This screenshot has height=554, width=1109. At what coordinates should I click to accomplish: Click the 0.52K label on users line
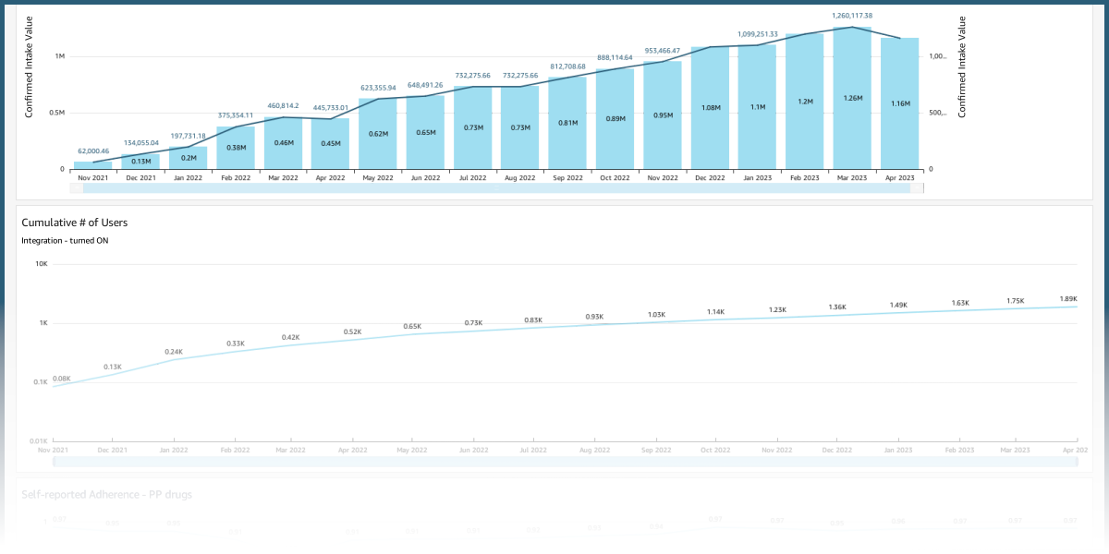[x=352, y=331]
